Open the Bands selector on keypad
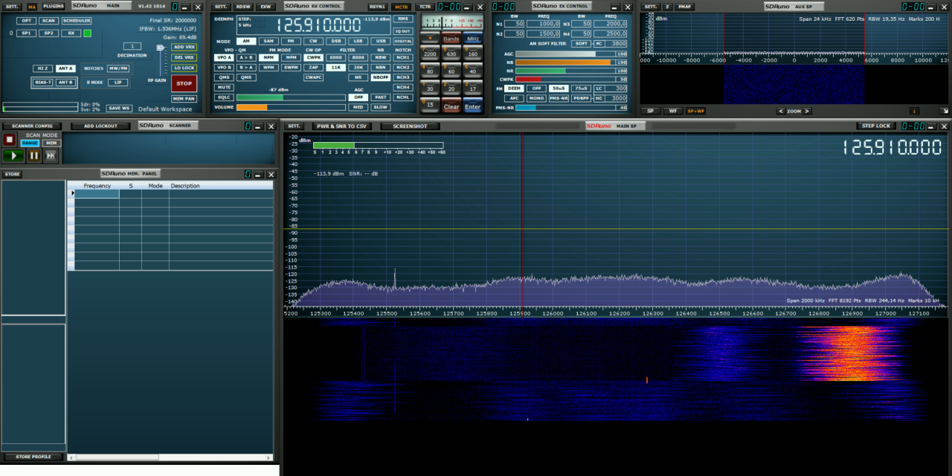 point(451,39)
